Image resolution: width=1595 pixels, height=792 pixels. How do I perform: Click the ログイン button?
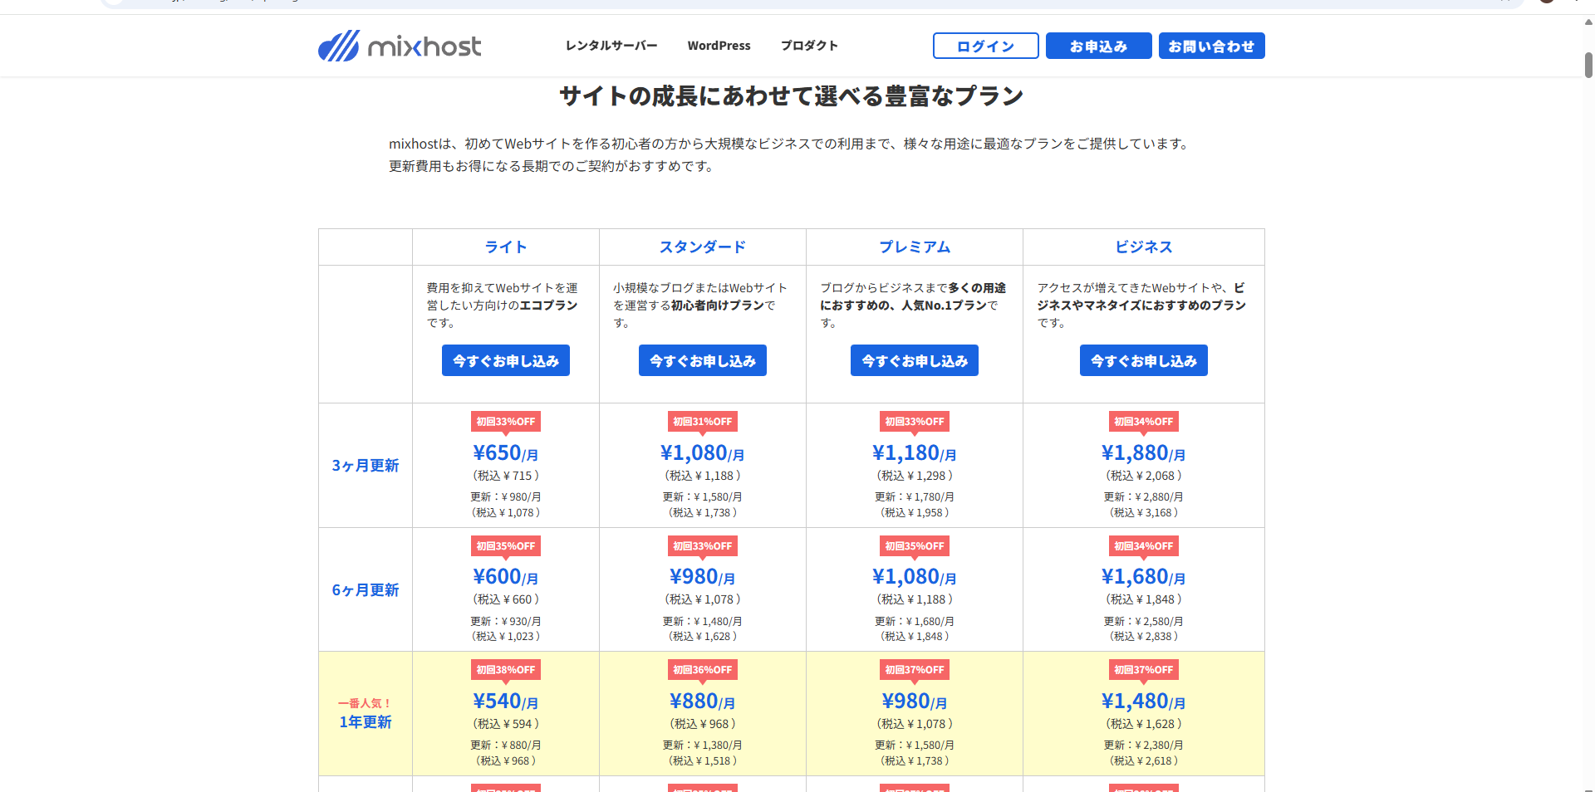(985, 46)
